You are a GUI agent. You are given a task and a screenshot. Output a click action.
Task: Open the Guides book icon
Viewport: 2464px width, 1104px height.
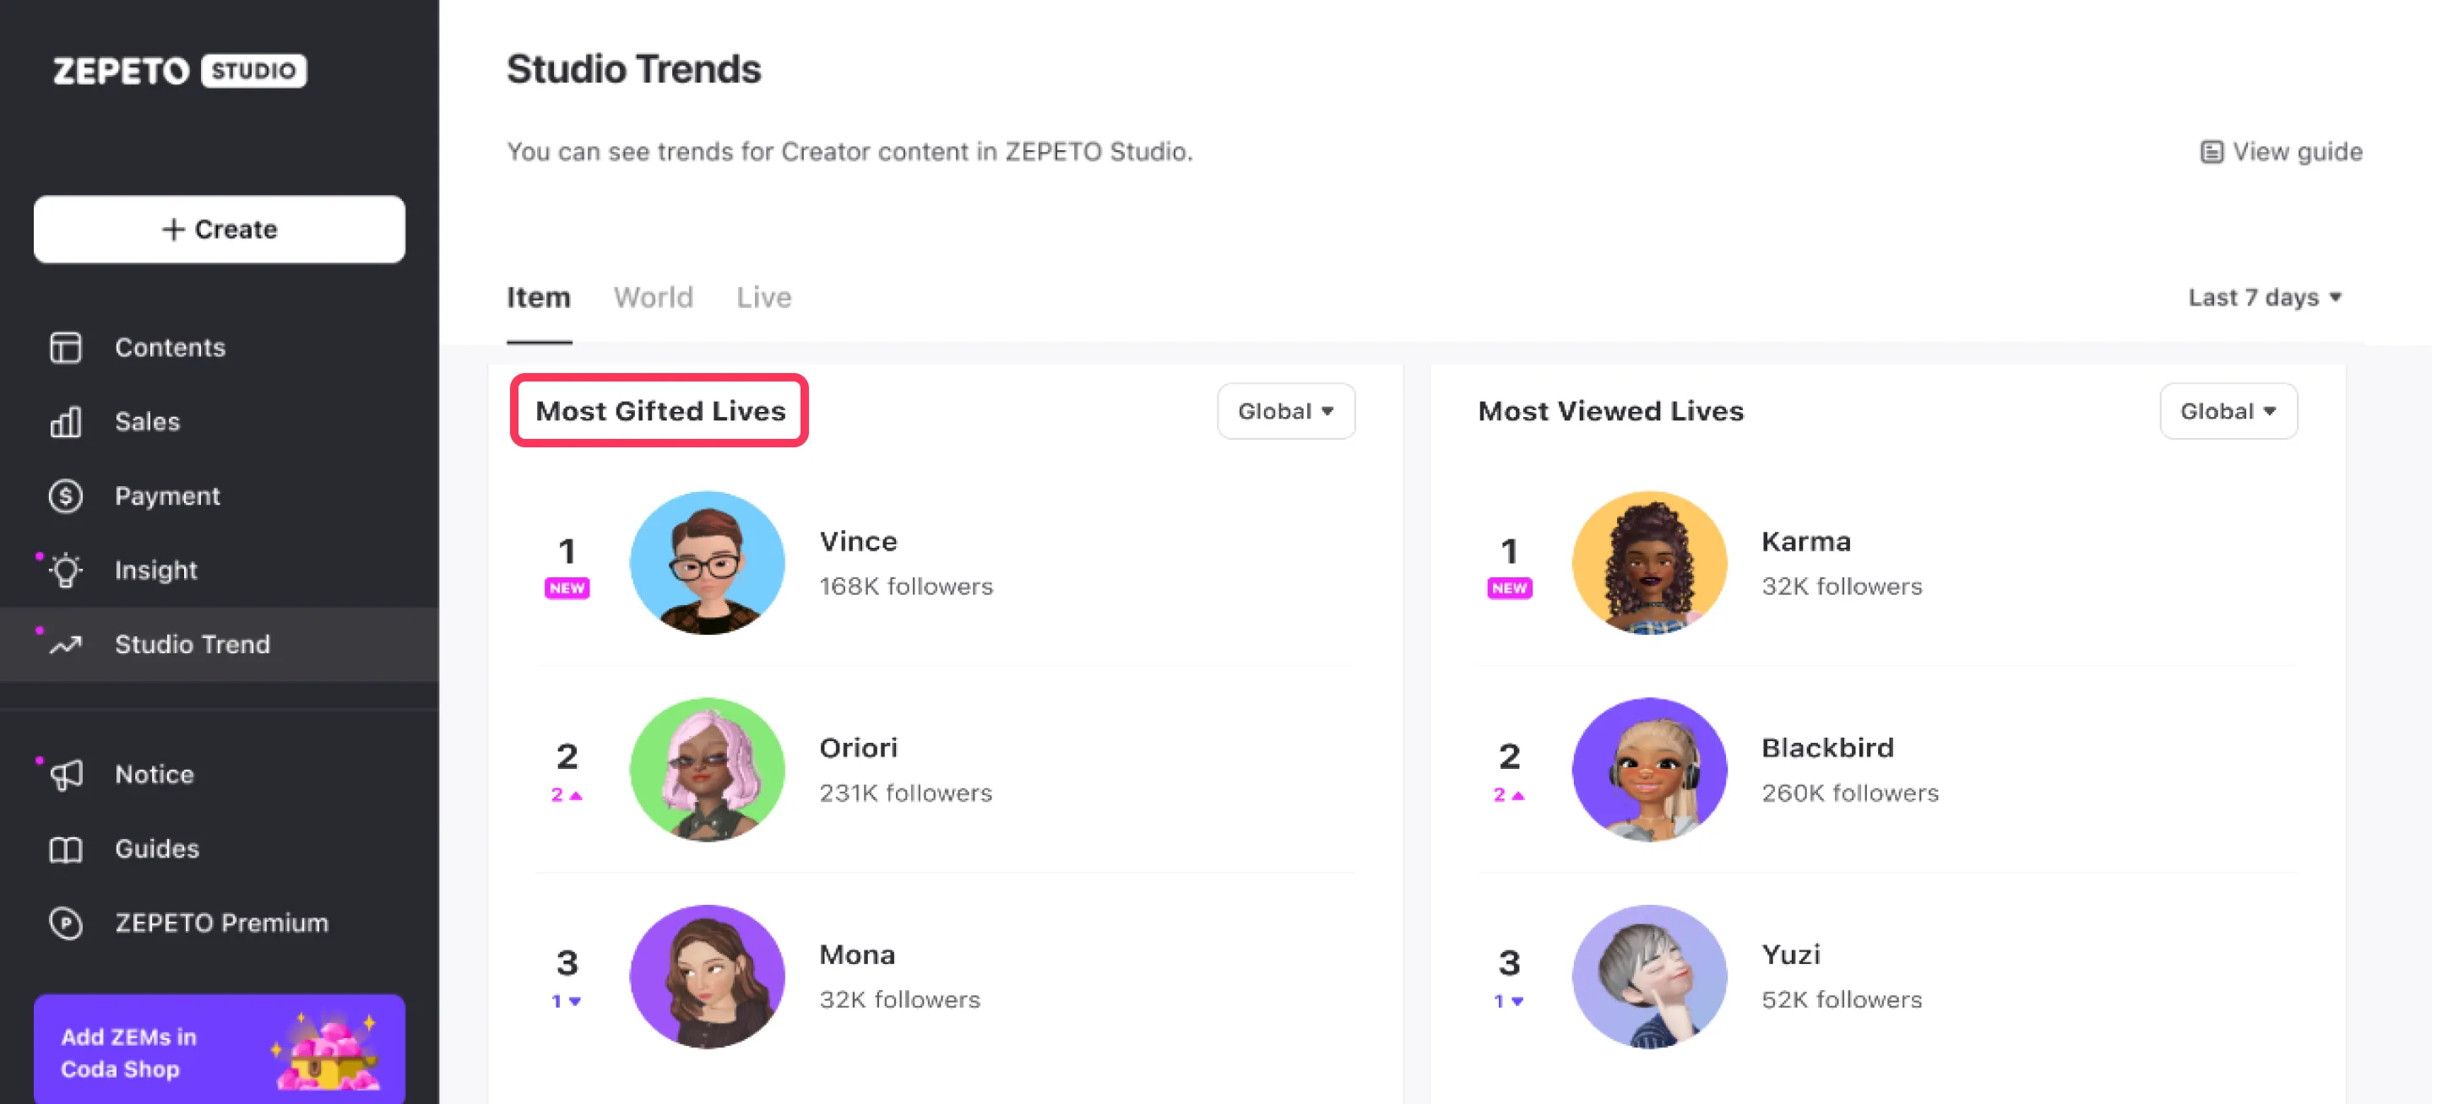[65, 849]
